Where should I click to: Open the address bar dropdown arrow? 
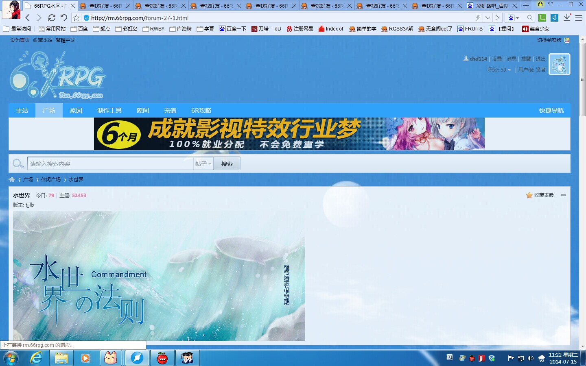(488, 18)
